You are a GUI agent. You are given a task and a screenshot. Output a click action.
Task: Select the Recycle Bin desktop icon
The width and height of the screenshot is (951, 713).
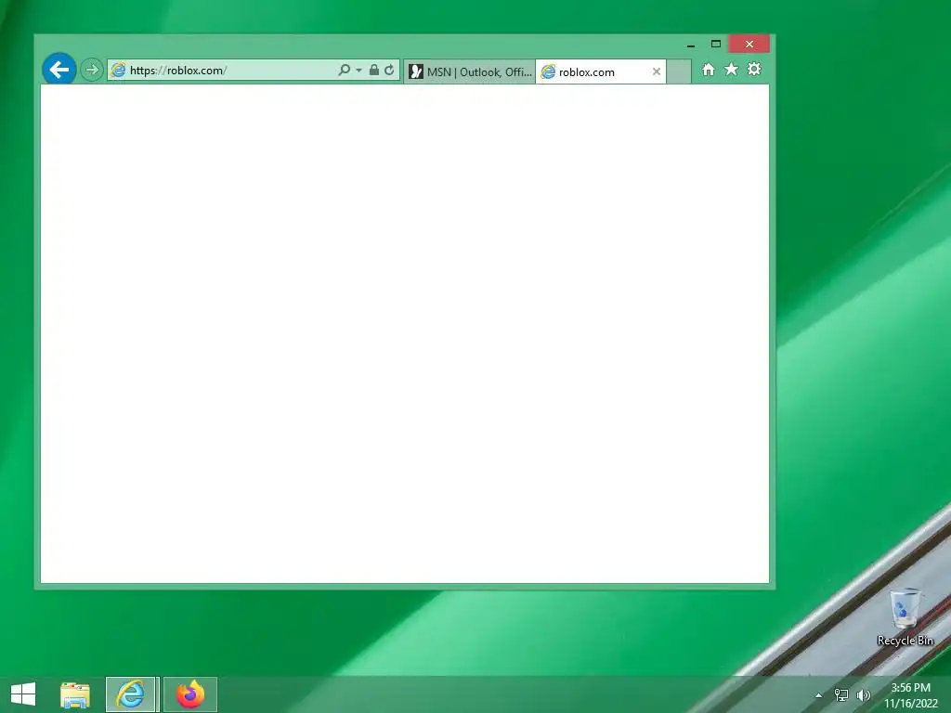pyautogui.click(x=905, y=616)
